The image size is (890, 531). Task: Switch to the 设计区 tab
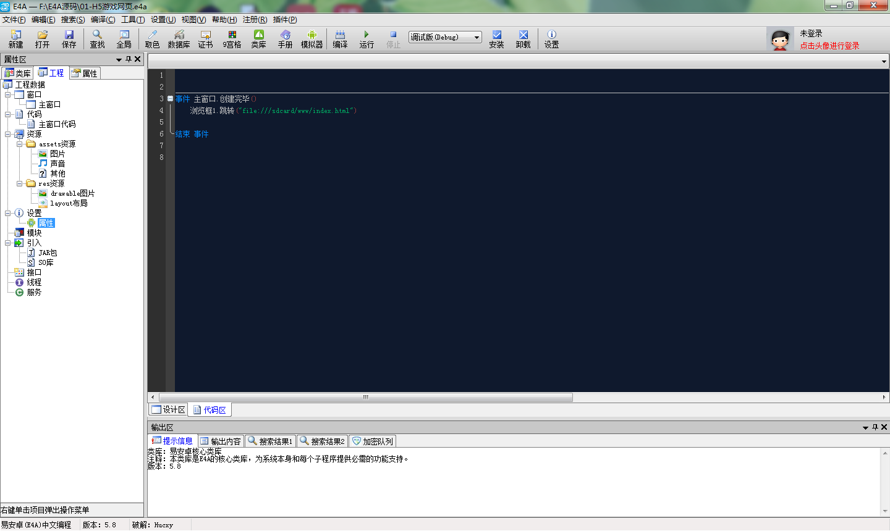169,410
